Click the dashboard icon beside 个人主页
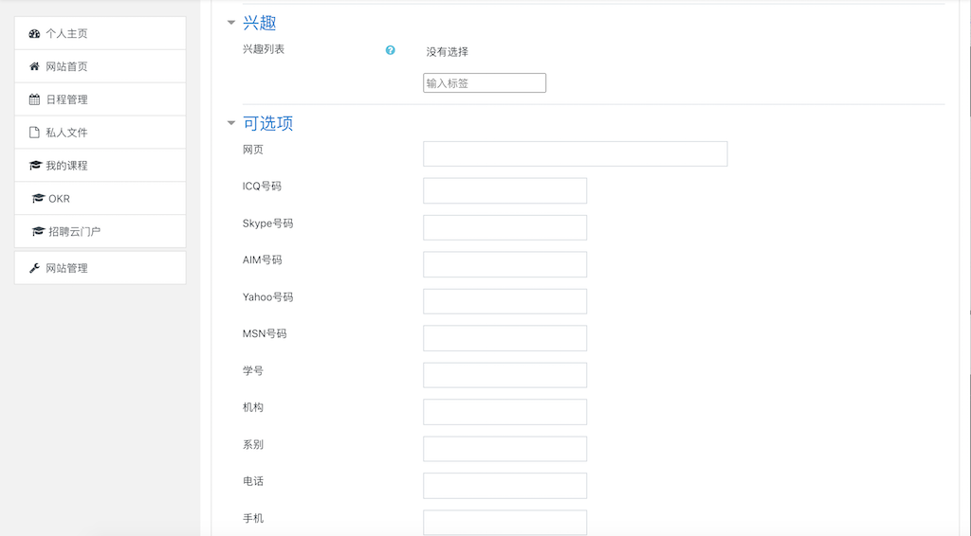971x536 pixels. pyautogui.click(x=35, y=34)
